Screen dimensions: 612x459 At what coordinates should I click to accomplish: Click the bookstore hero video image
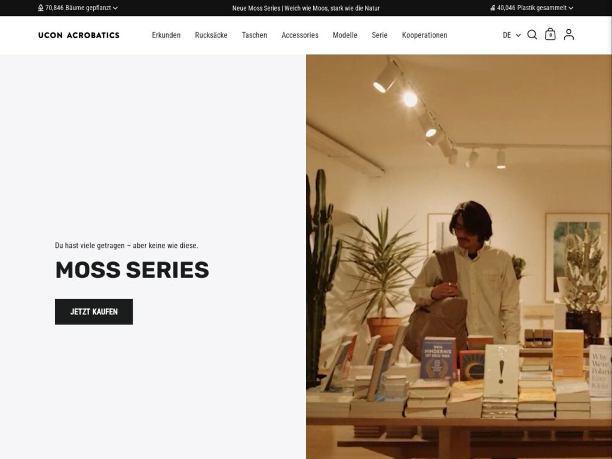[x=459, y=257]
